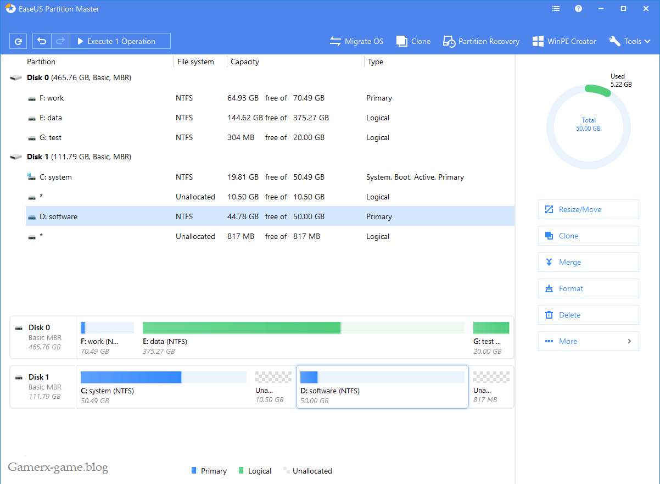Screen dimensions: 660x484
Task: Undo the last pending operation
Action: (42, 41)
